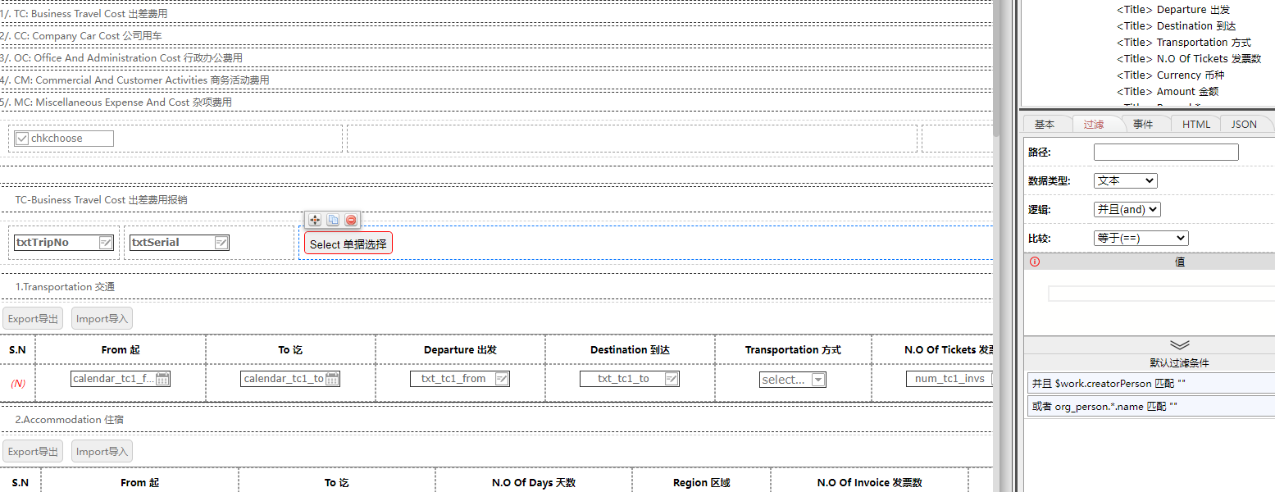Click the edit icon in txtSerial field
The image size is (1275, 492).
pyautogui.click(x=221, y=243)
